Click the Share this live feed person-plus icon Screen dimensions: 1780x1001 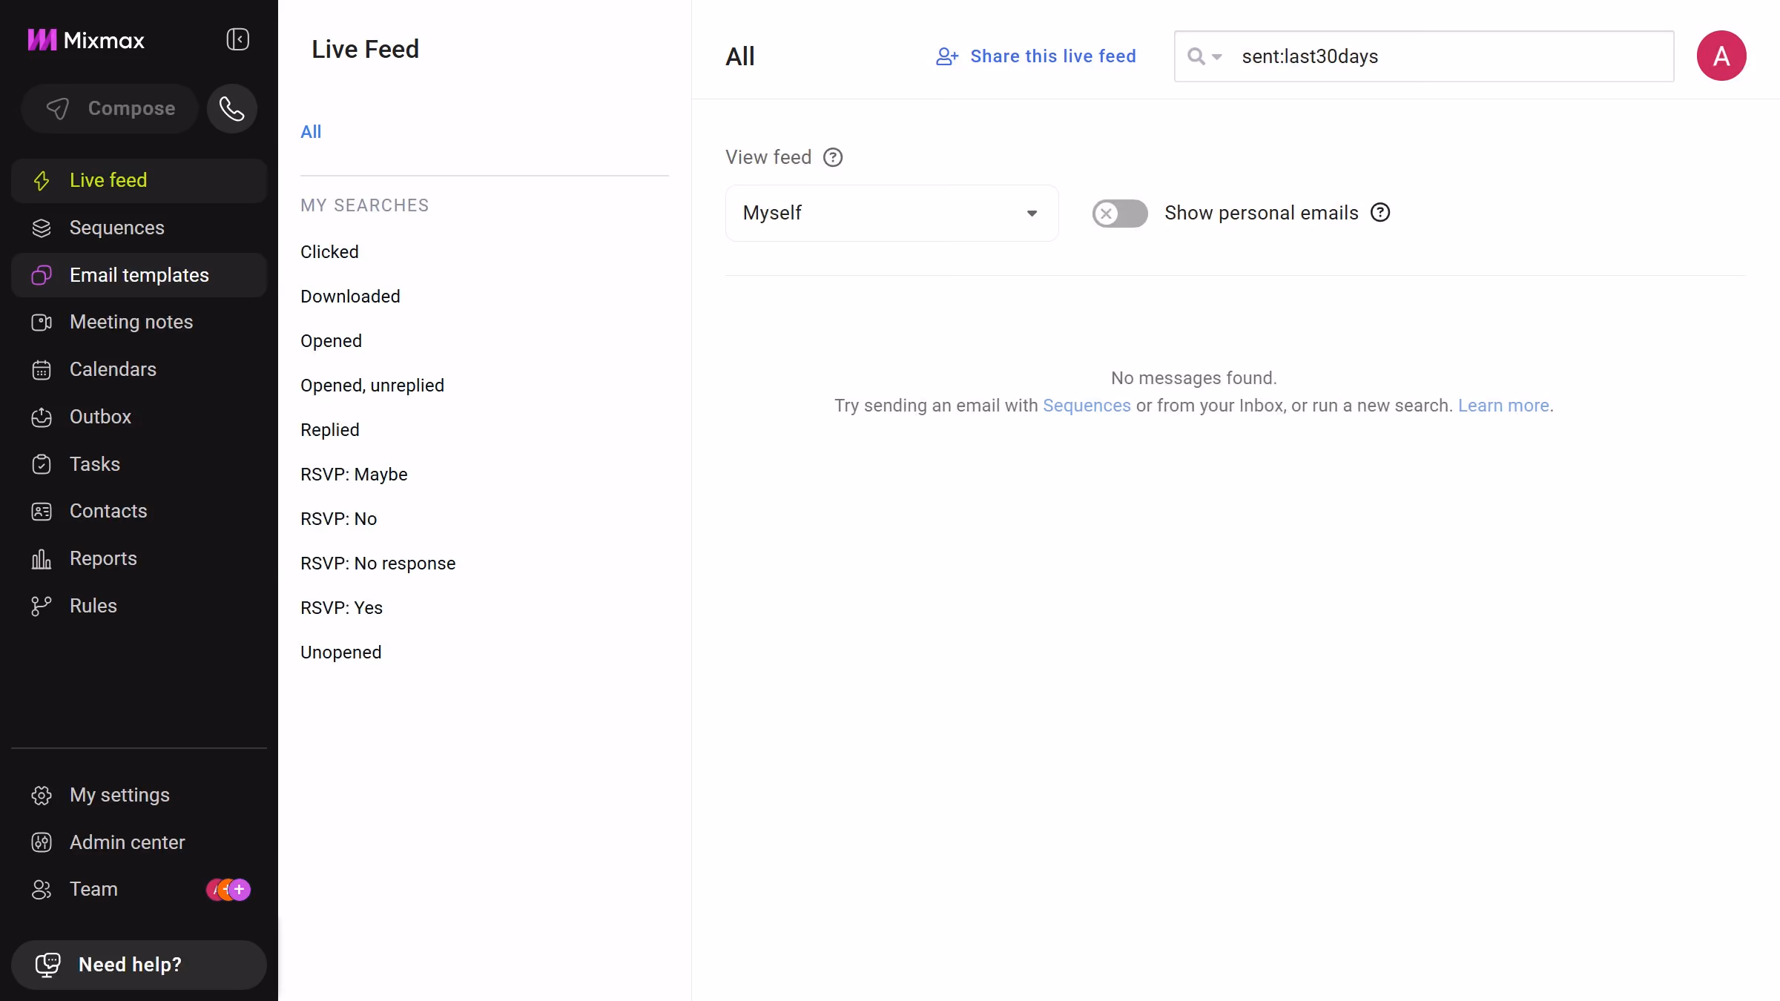click(947, 56)
